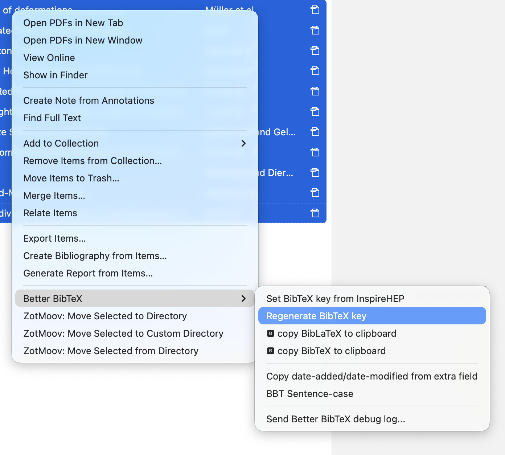Click attachment icon in the Müller et al. row

[315, 10]
